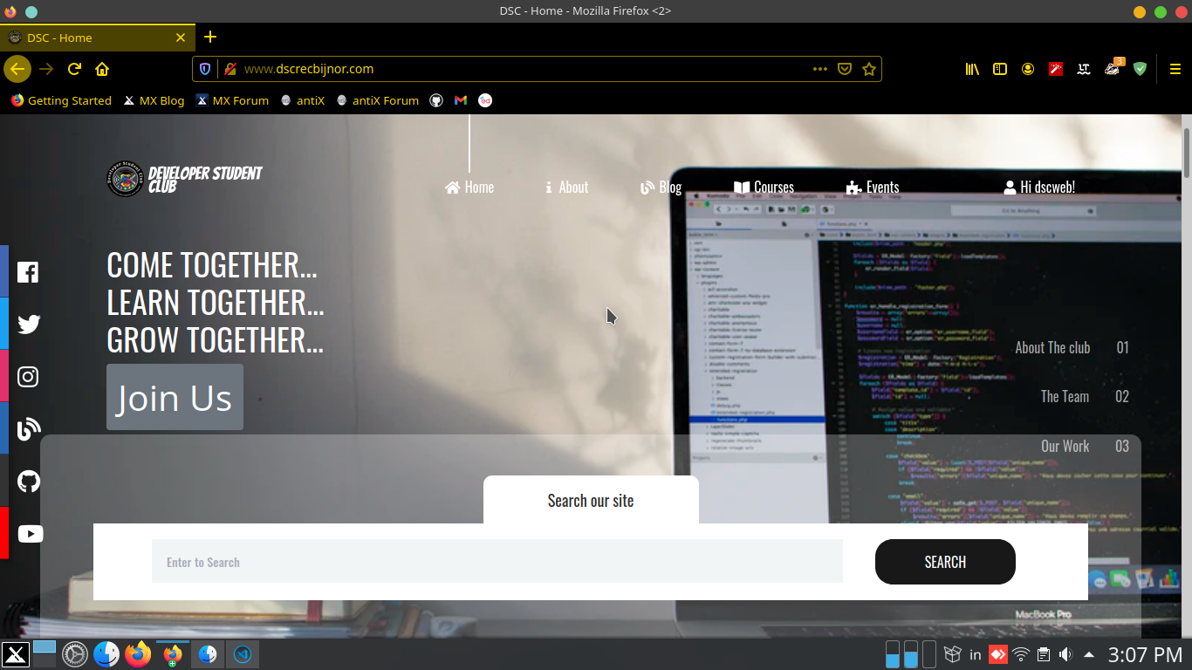The image size is (1192, 670).
Task: Open the Firefox Library icon
Action: tap(972, 69)
